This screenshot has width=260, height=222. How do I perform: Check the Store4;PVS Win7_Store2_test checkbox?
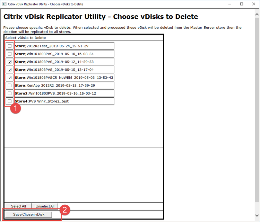tap(10, 101)
